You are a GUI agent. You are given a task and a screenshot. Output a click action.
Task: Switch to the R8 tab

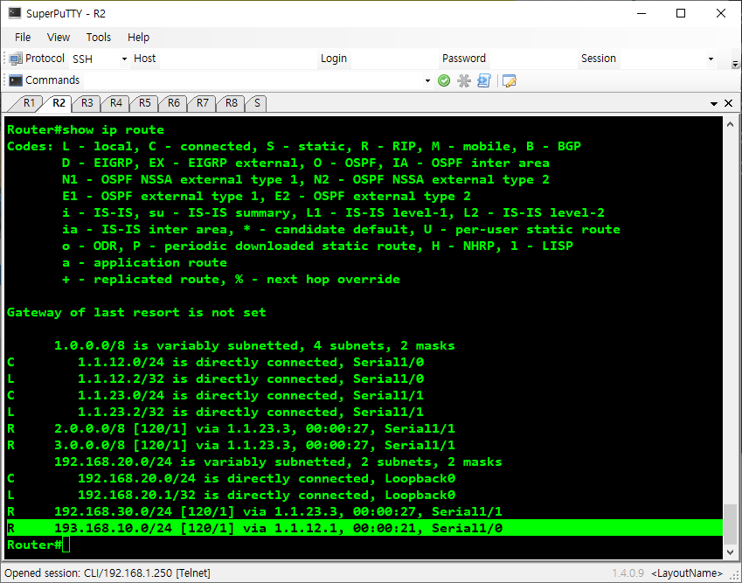pyautogui.click(x=232, y=103)
